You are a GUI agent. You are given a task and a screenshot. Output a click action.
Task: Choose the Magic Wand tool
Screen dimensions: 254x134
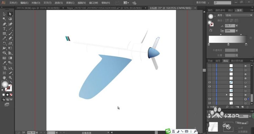[4, 19]
